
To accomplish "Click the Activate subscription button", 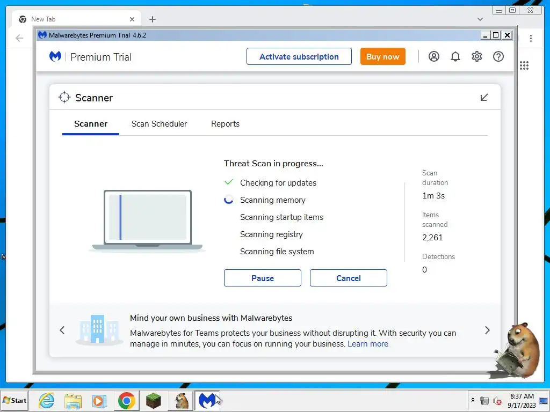I will pos(299,56).
